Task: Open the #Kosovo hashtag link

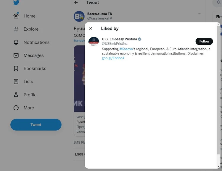Action: pyautogui.click(x=126, y=49)
